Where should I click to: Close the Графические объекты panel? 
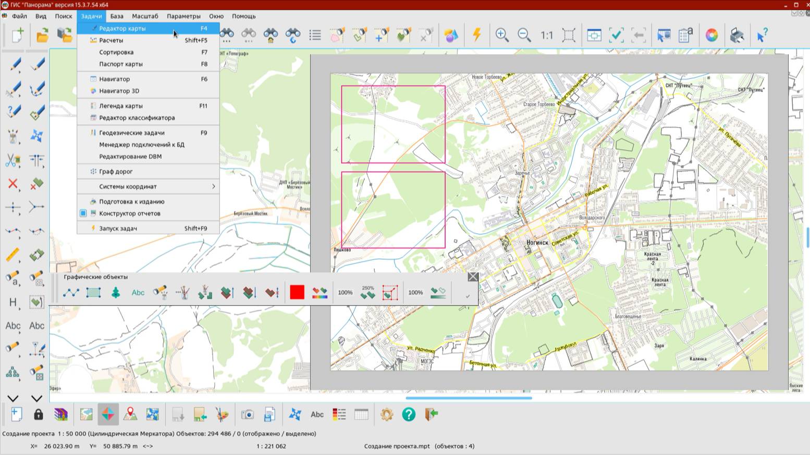pyautogui.click(x=473, y=276)
